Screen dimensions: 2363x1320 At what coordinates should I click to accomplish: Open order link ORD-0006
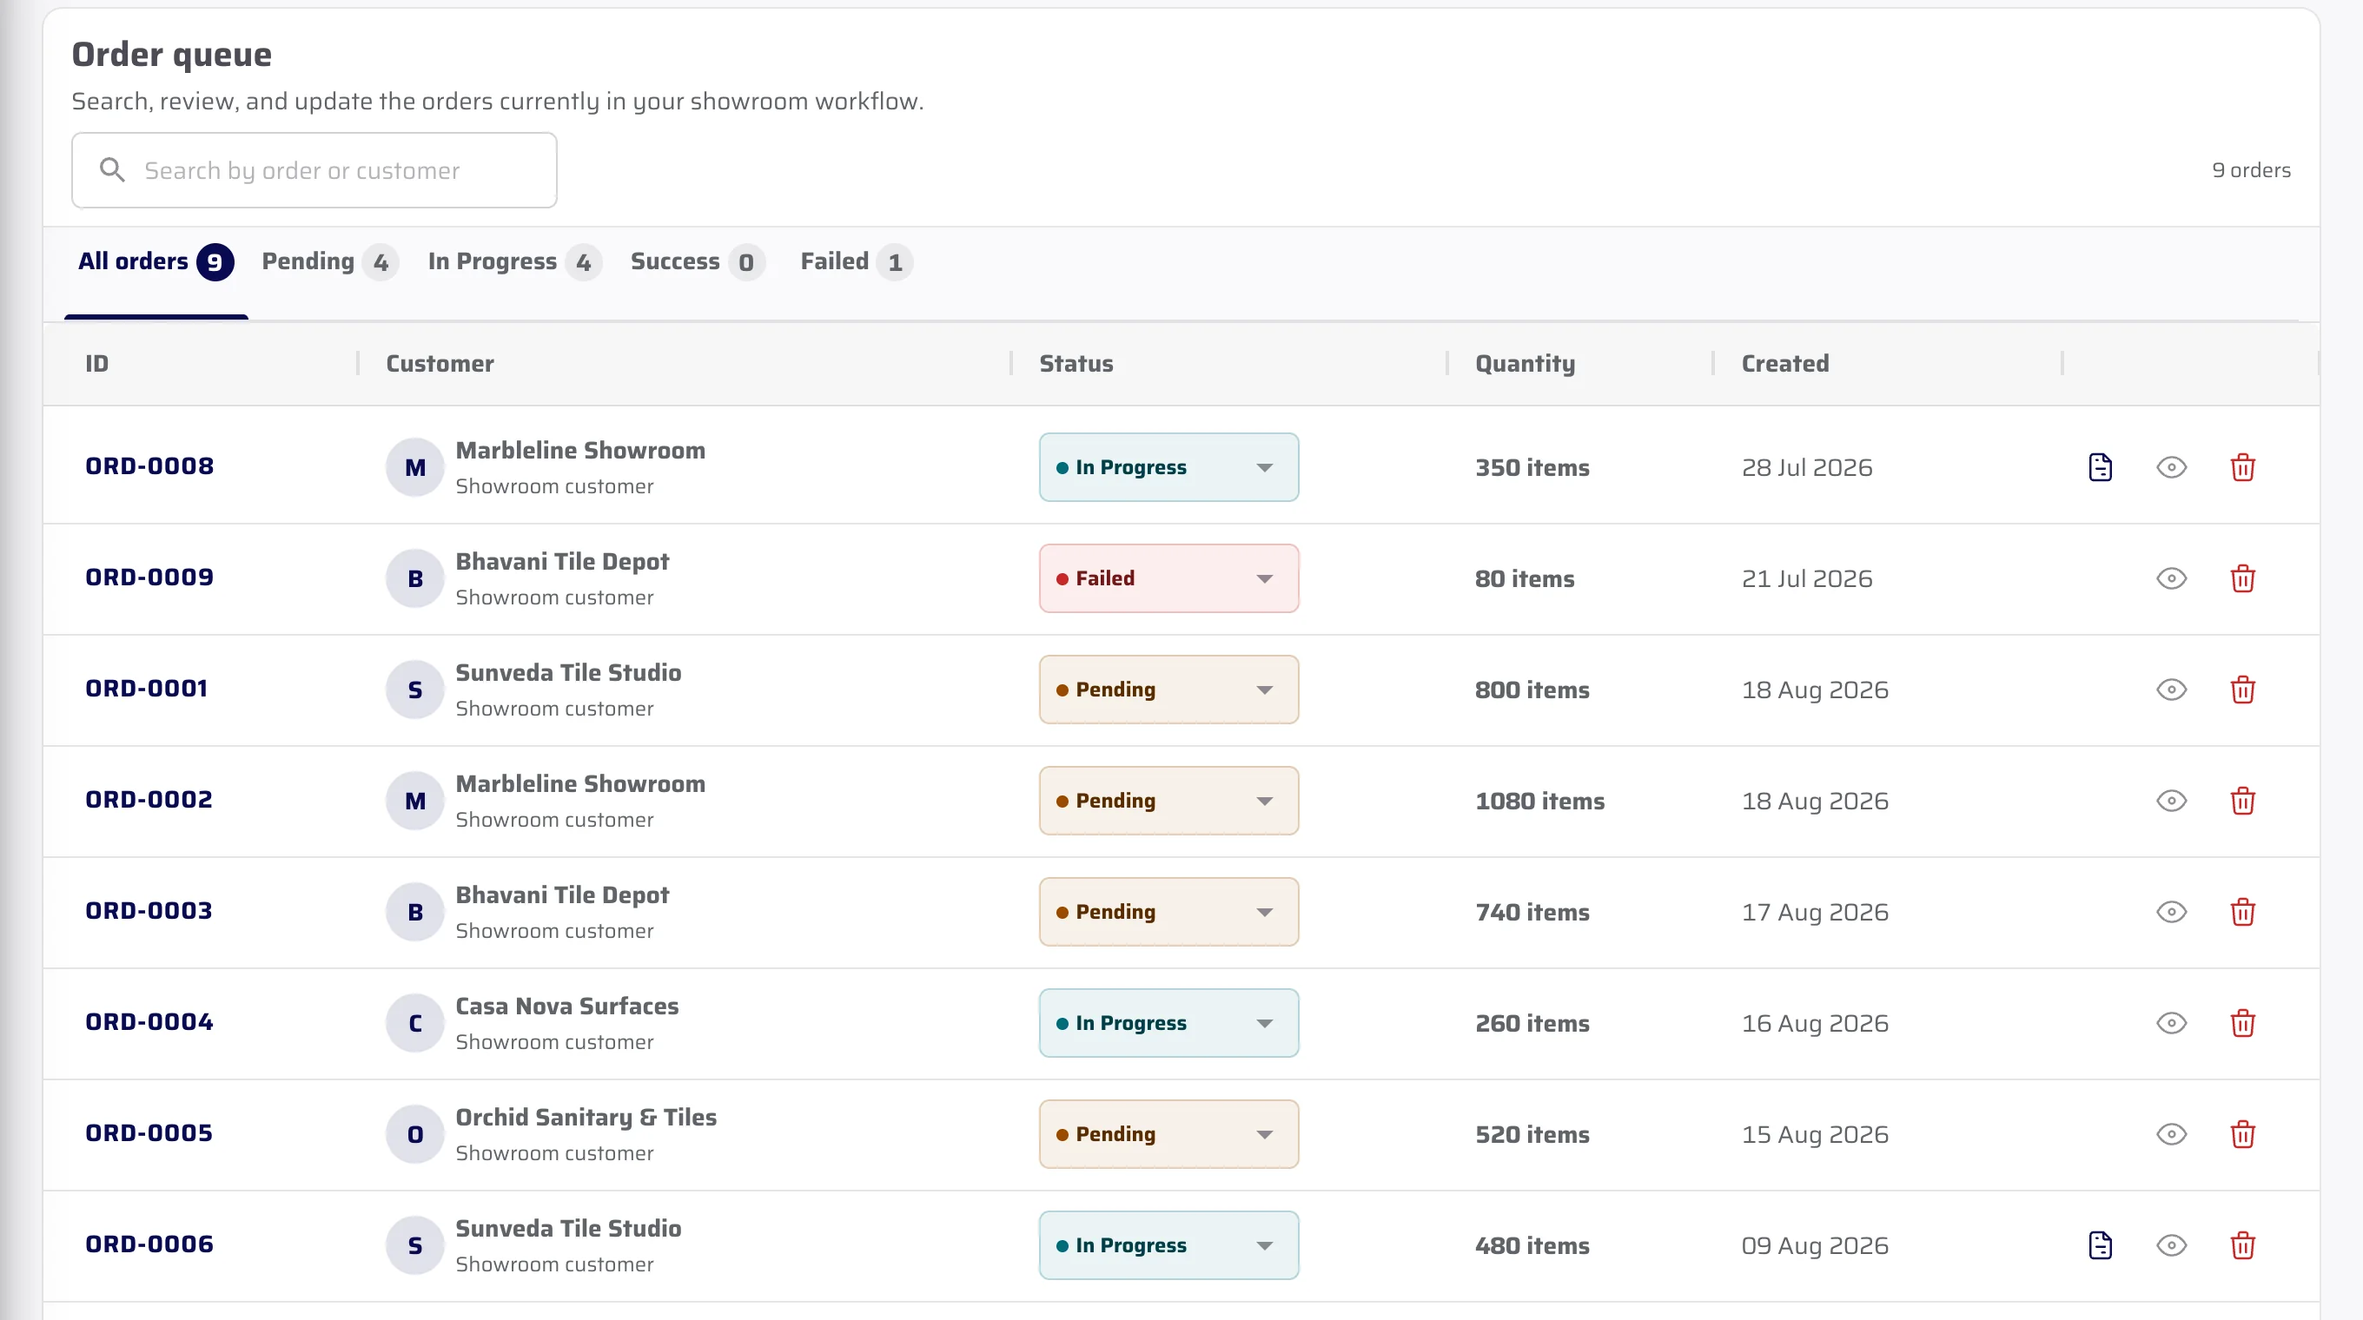pos(149,1243)
